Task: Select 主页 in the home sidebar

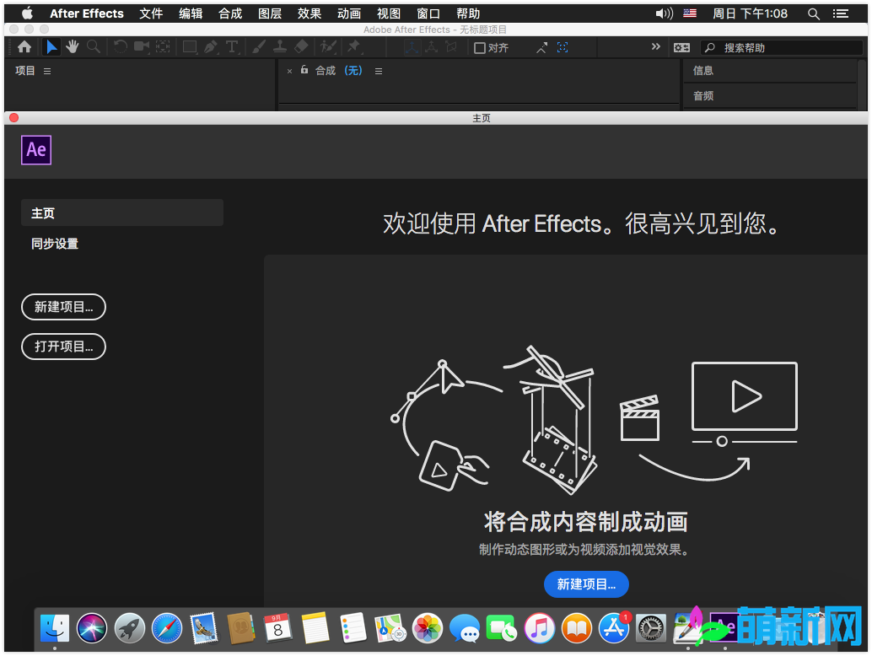Action: point(122,213)
